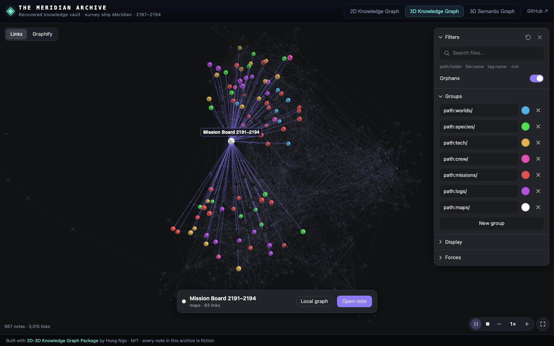Screen dimensions: 554x346
Task: Open the 3D Semantic Graph tab
Action: tap(492, 12)
